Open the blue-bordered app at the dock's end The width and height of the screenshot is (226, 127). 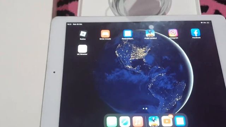coord(180,121)
